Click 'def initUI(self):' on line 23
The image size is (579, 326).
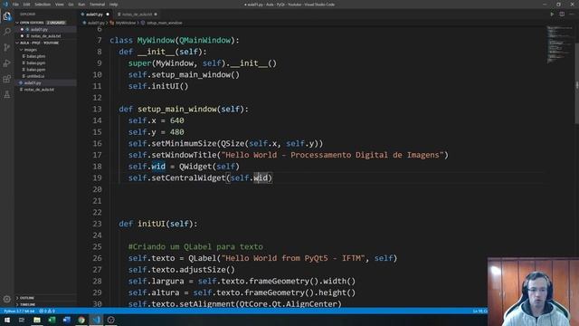point(158,224)
